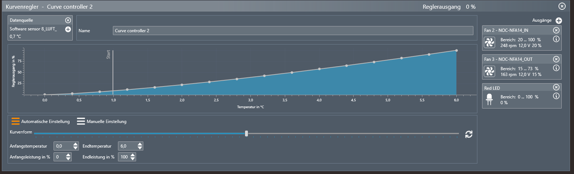
Task: Click the Endtemperatur value field
Action: tap(128, 146)
